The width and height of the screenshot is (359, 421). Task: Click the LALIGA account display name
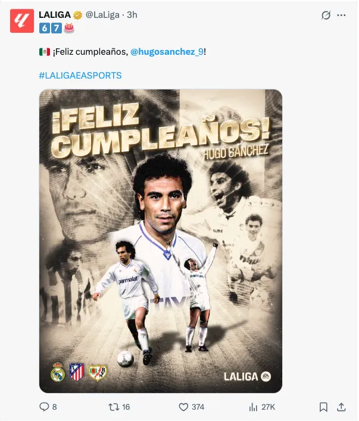(55, 15)
